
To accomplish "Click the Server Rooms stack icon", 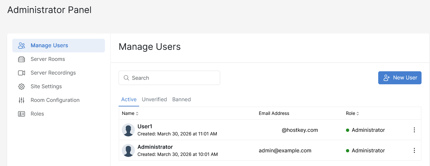I will coord(21,59).
